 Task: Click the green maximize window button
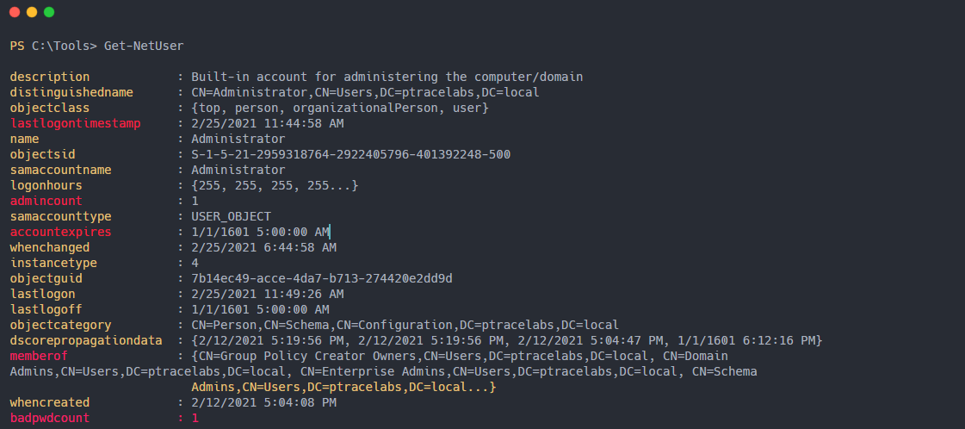pyautogui.click(x=49, y=12)
